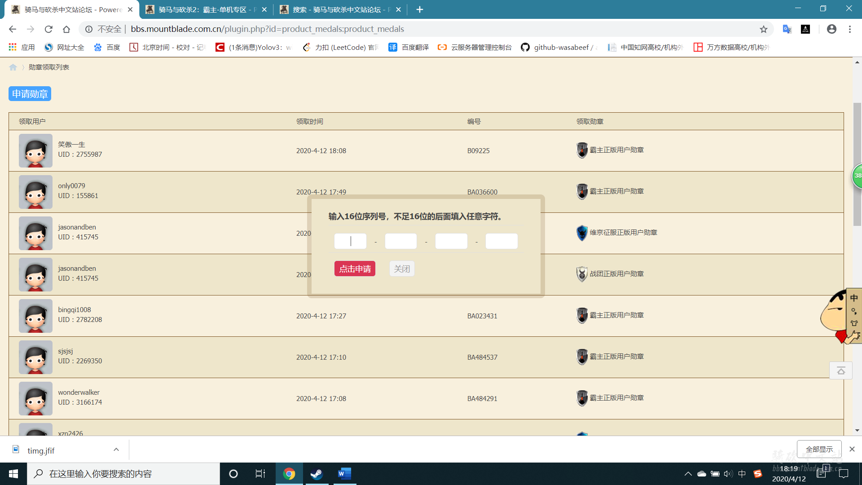The height and width of the screenshot is (485, 862).
Task: Open user wonderwalker profile link
Action: pos(79,392)
